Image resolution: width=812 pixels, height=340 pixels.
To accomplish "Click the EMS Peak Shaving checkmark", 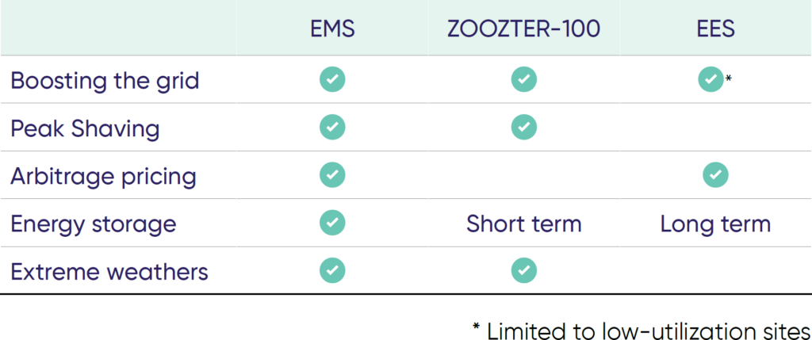I will pyautogui.click(x=332, y=127).
